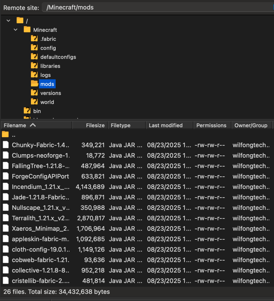Click the appleskin-fabric file icon
The image size is (274, 301).
[x=6, y=239]
